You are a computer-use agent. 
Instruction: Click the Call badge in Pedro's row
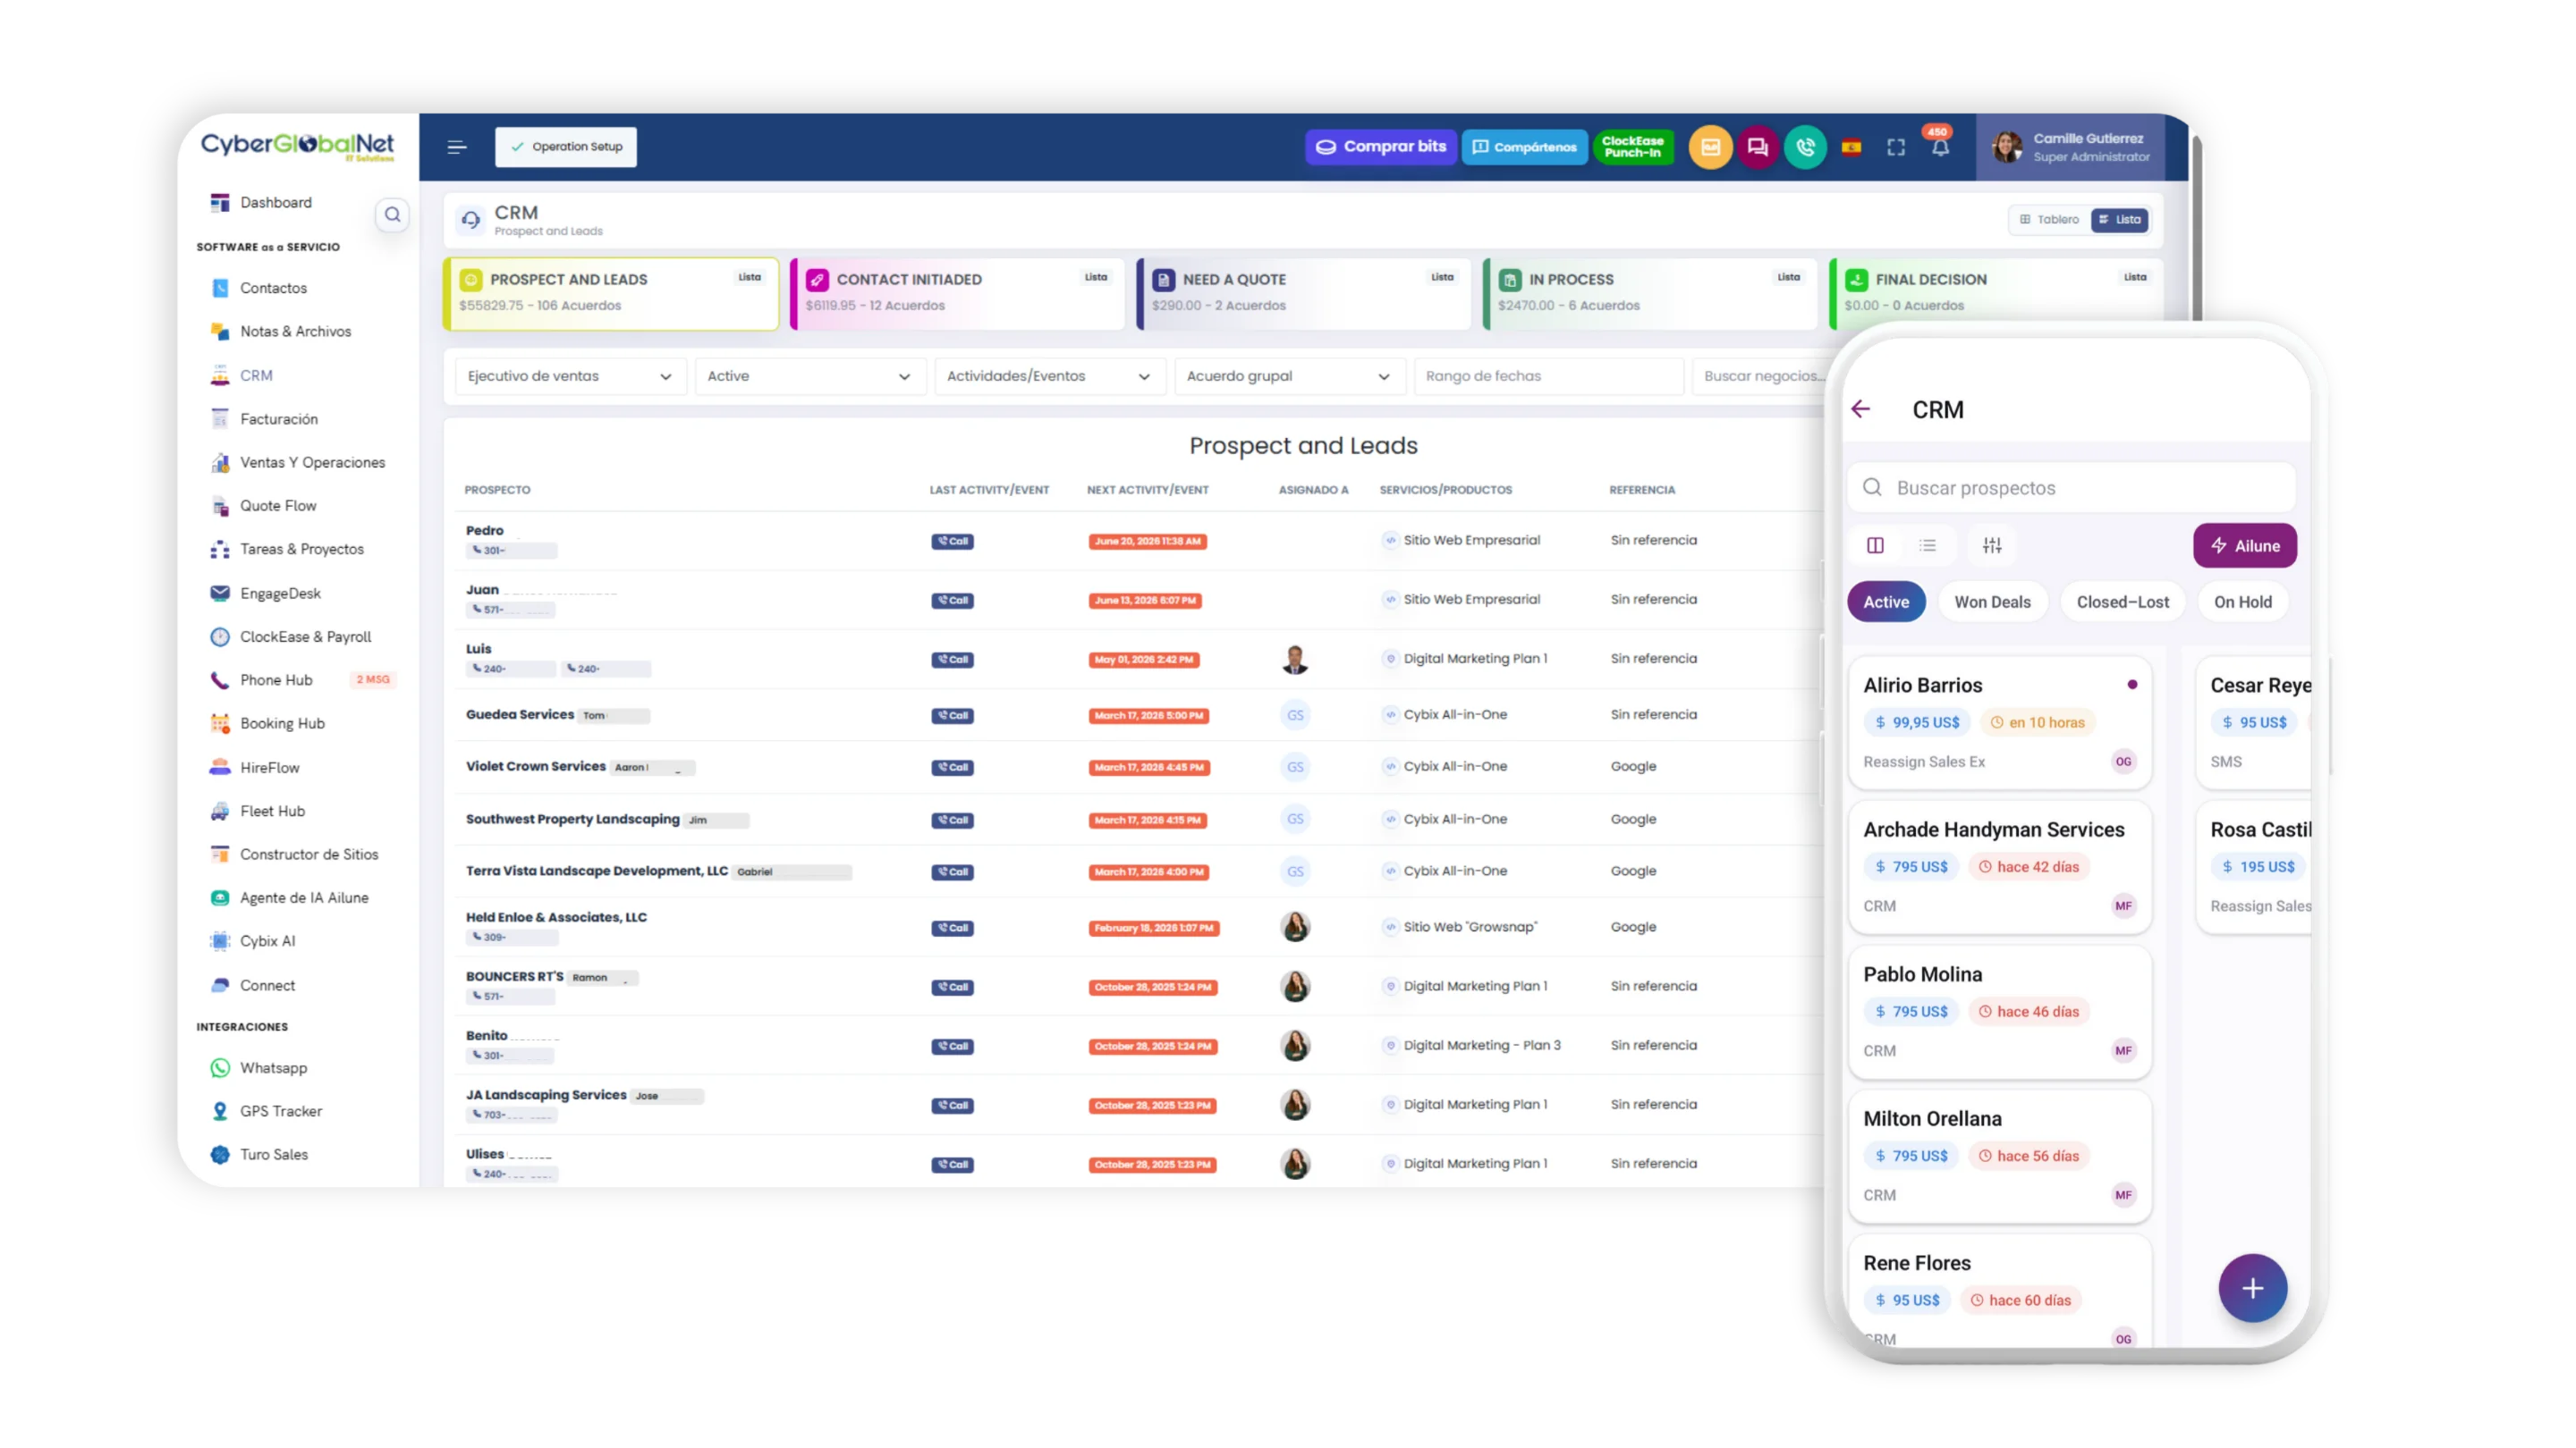coord(952,541)
